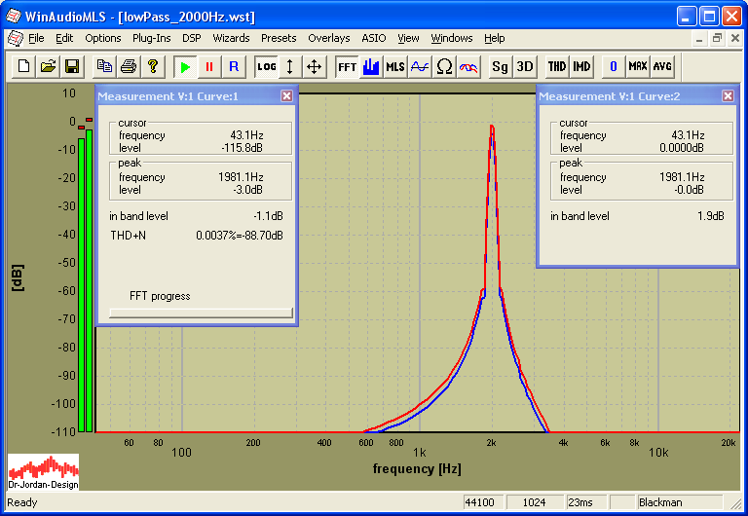Click the AVG averaging button

662,66
